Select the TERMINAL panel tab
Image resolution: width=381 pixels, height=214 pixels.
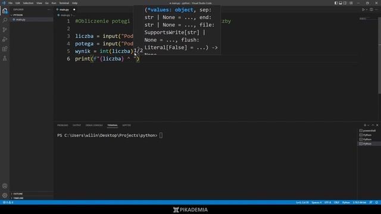tap(113, 125)
